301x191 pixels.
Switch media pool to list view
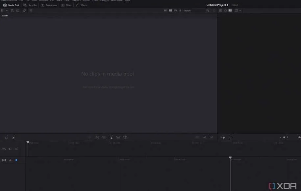click(180, 11)
